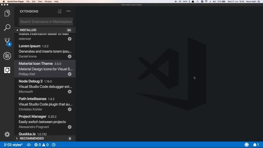Click the 02-styles git branch indicator
263x148 pixels.
[x=13, y=145]
